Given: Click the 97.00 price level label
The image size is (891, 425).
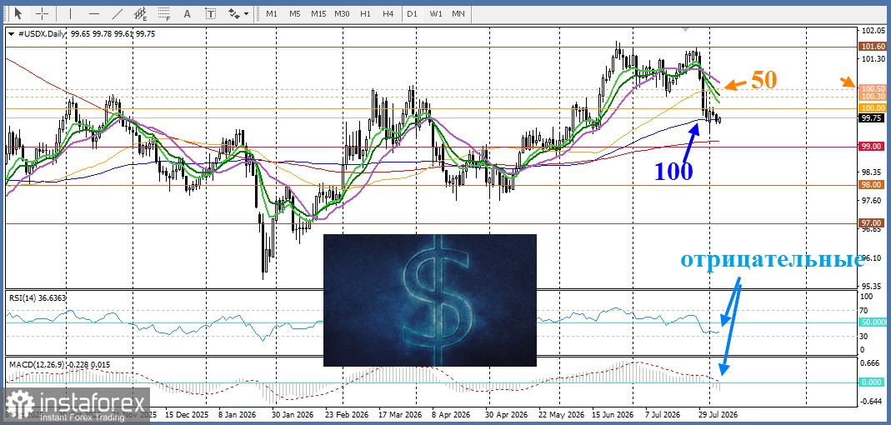Looking at the screenshot, I should [873, 223].
